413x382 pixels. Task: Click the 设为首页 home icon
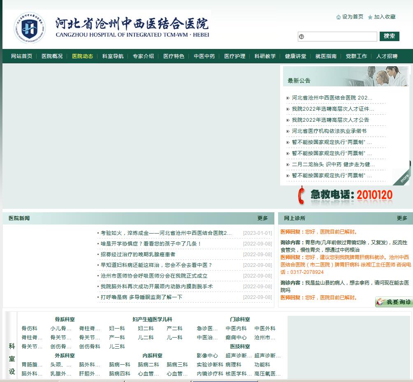339,17
